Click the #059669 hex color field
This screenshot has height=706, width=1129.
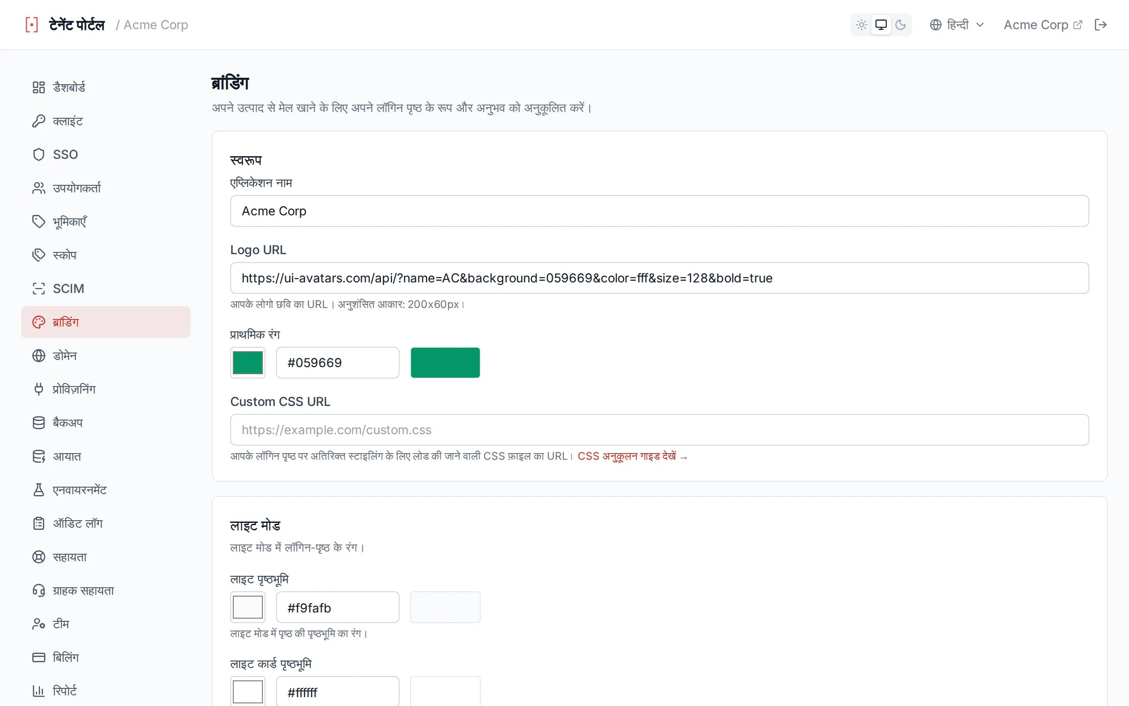[x=338, y=363]
